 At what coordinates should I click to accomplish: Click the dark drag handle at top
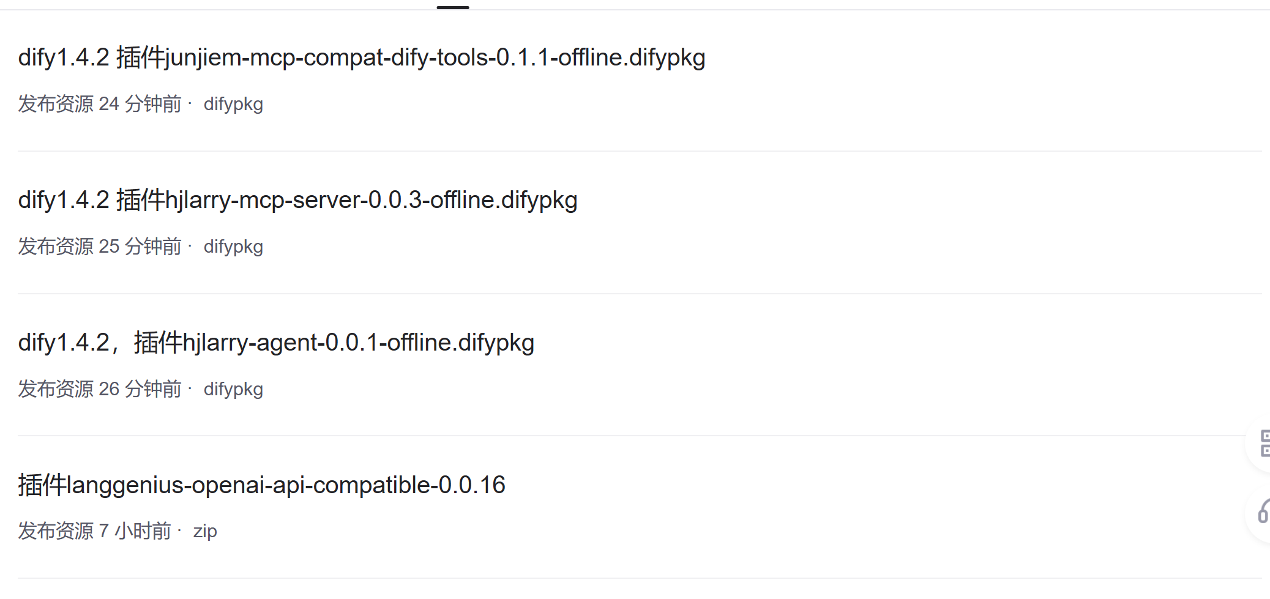(x=453, y=7)
